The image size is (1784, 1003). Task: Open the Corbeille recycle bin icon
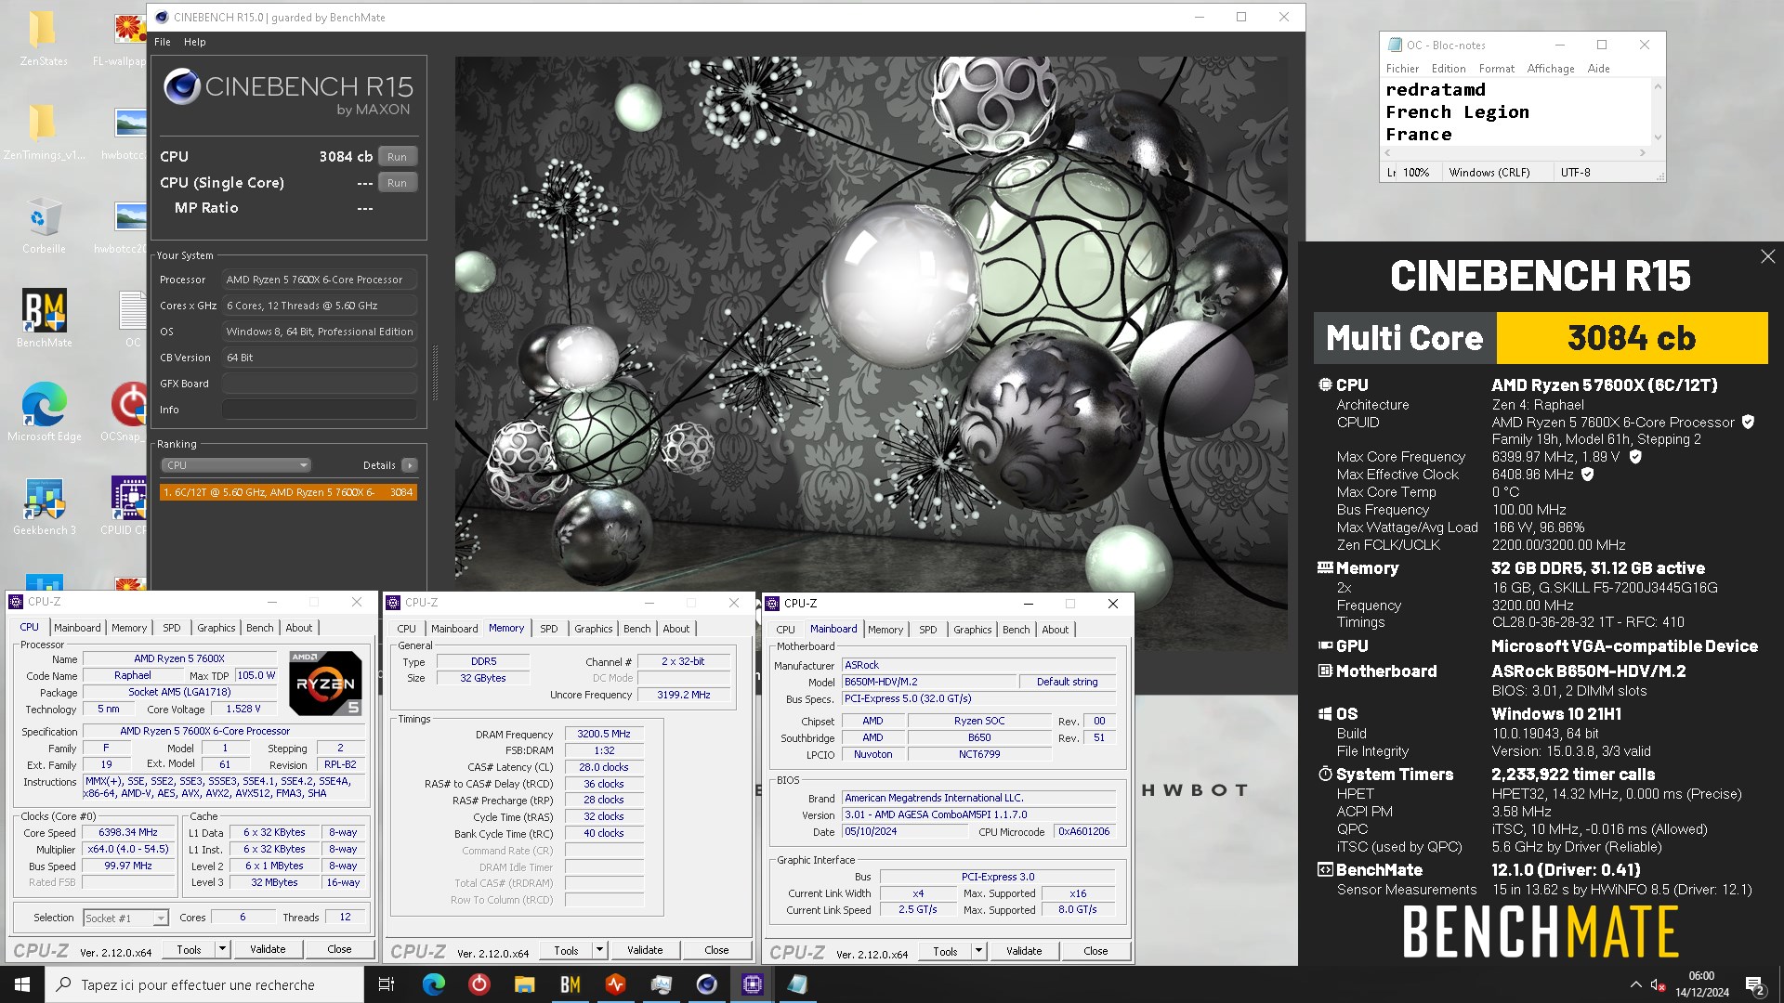[43, 226]
